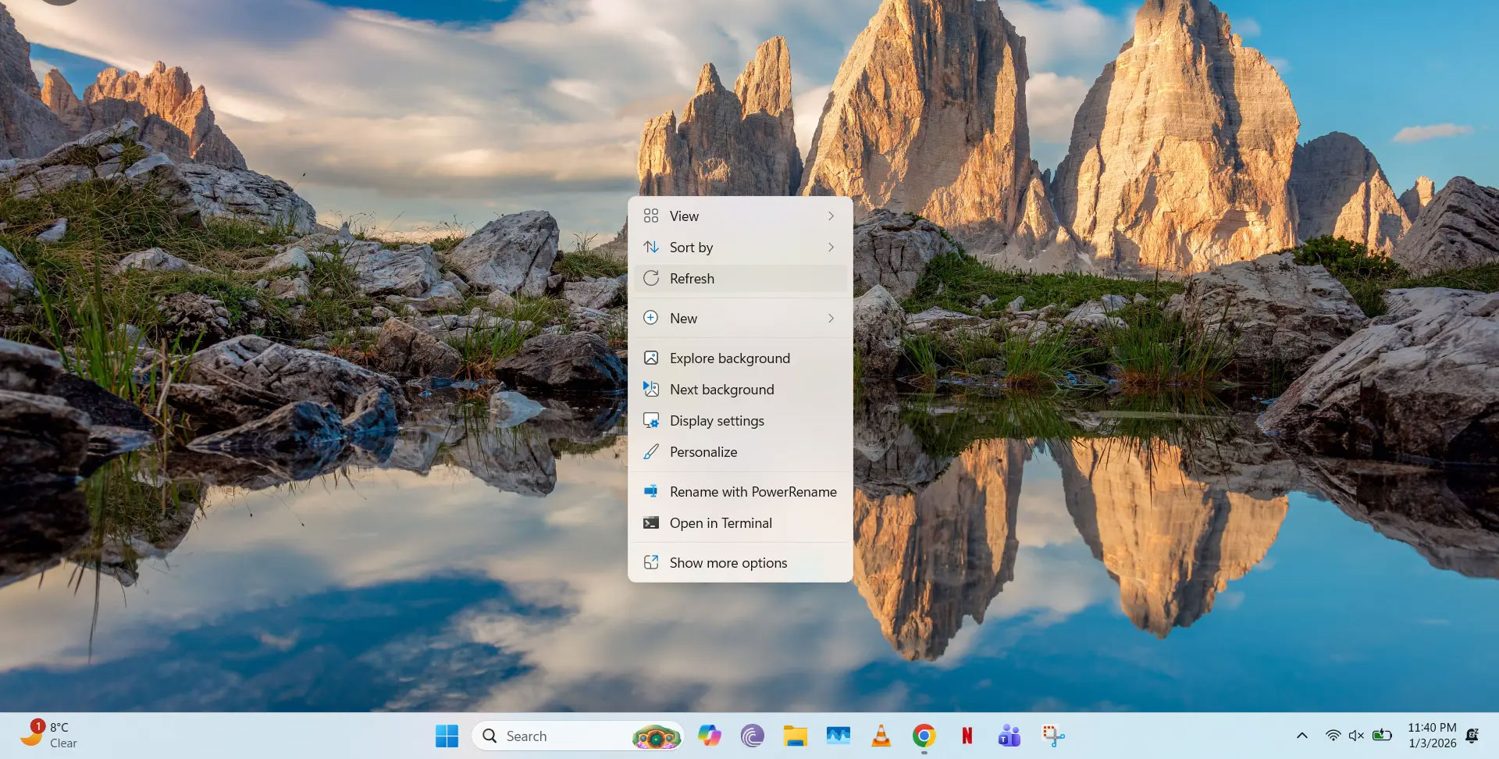Click the do-not-disturb notification bell
Viewport: 1499px width, 759px height.
coord(1472,736)
